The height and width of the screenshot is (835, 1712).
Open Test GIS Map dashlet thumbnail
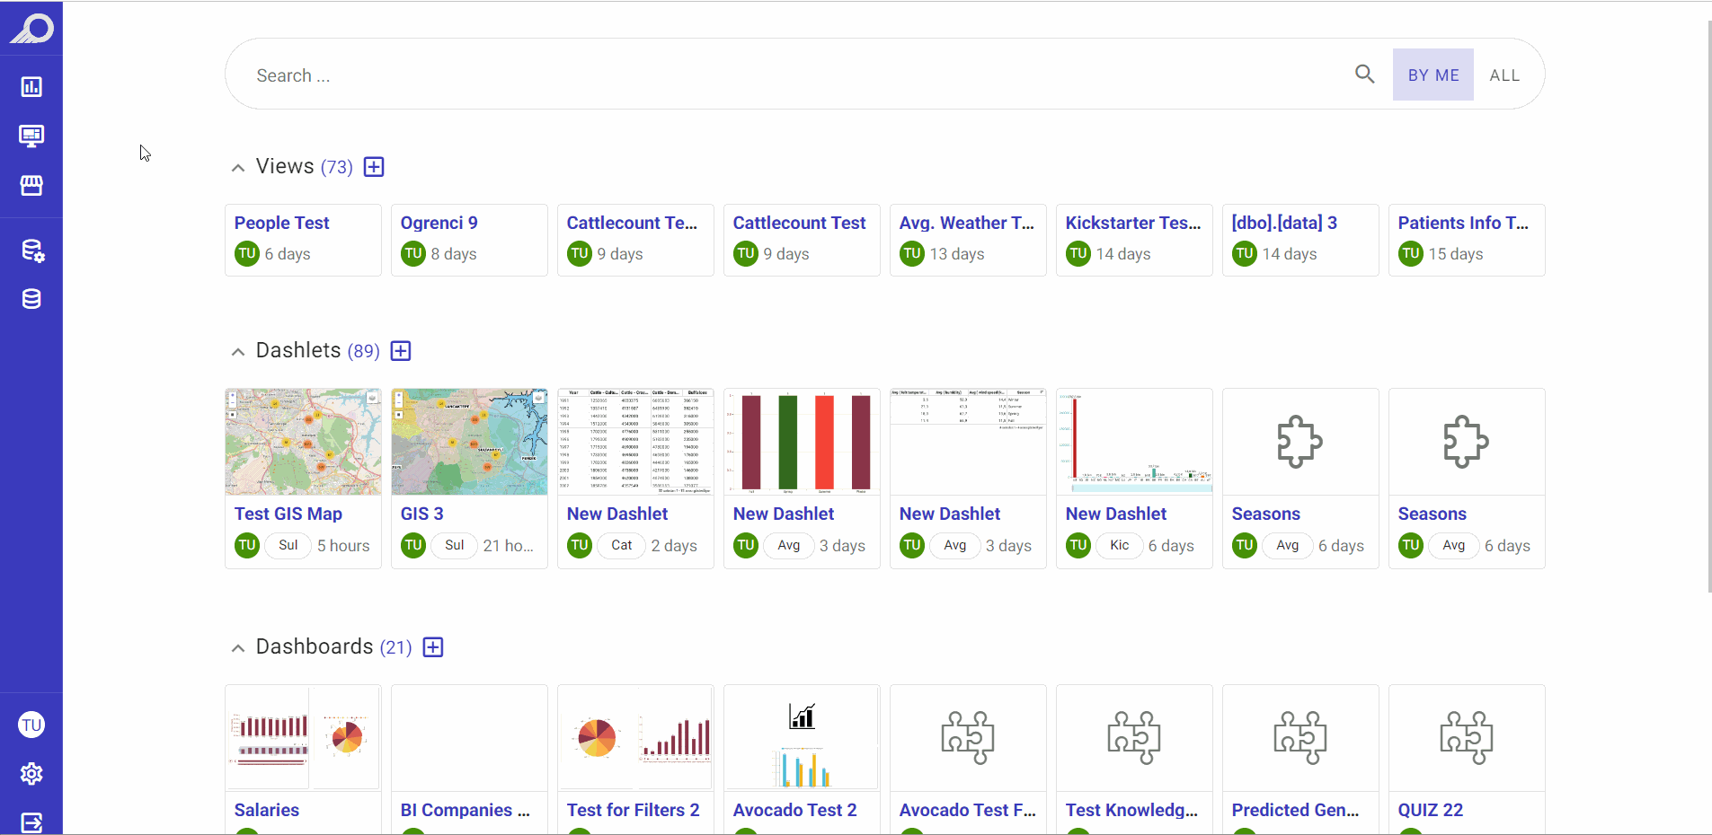click(x=303, y=442)
